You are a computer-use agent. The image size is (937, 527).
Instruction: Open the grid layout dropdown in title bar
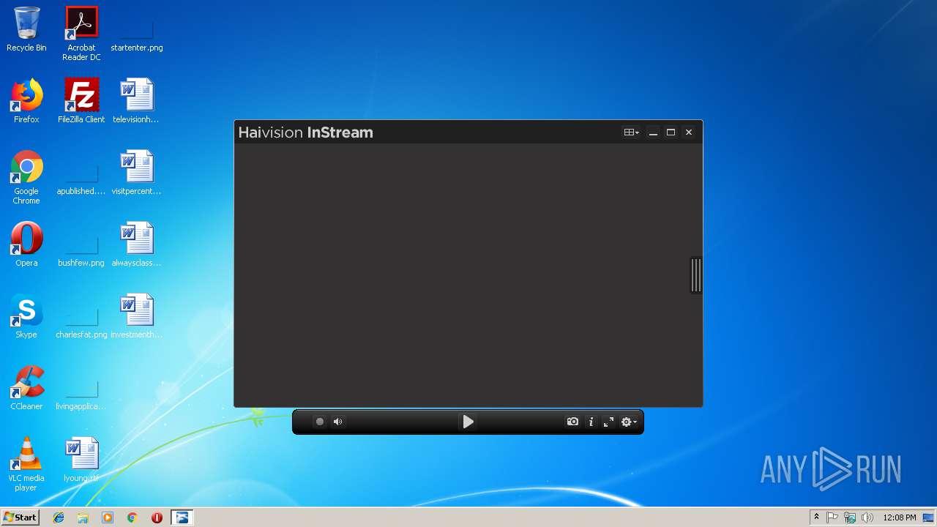point(631,132)
